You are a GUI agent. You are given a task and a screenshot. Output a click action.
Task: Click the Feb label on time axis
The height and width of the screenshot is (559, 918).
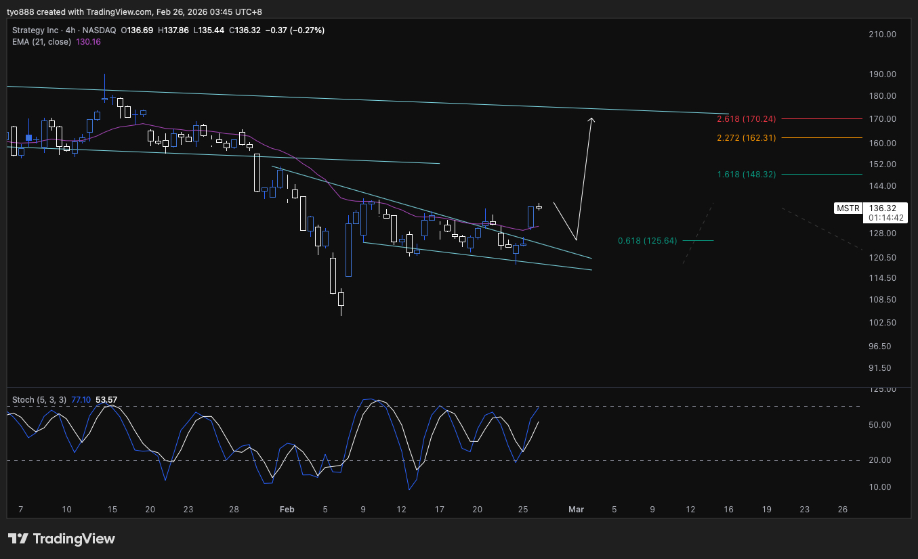pos(287,509)
